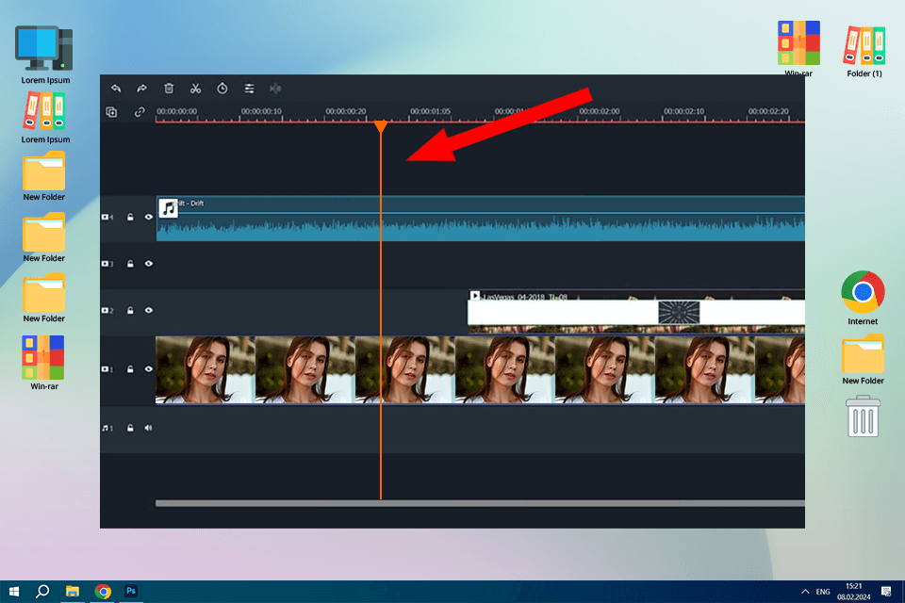Click ruler at 00:00:01:05 timecode

tap(431, 111)
